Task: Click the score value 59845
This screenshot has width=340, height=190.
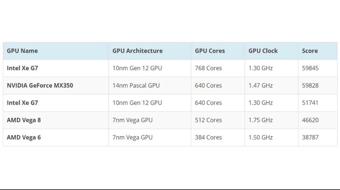Action: tap(310, 68)
